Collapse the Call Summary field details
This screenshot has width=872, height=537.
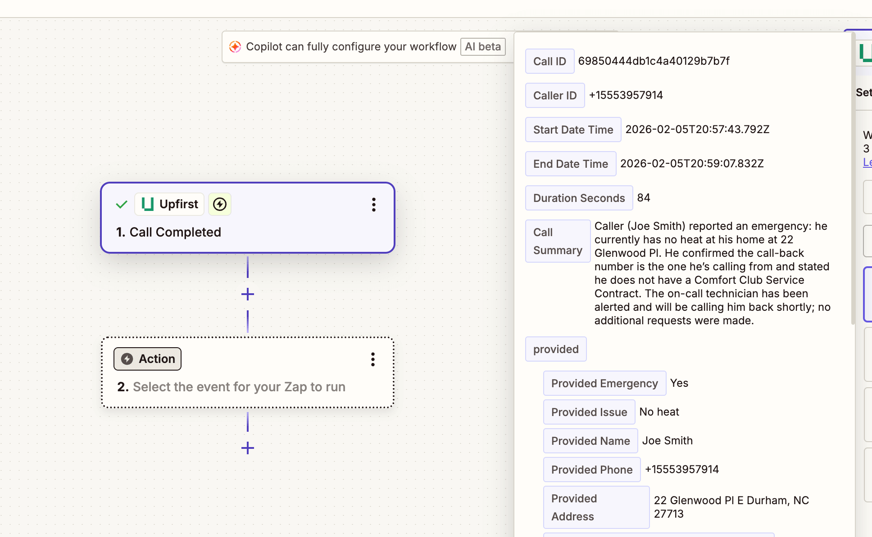point(558,241)
